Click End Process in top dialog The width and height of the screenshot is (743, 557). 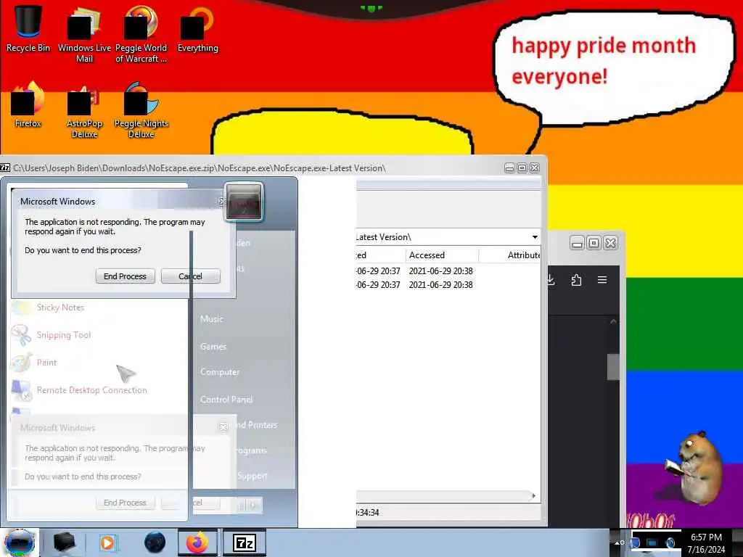click(125, 276)
